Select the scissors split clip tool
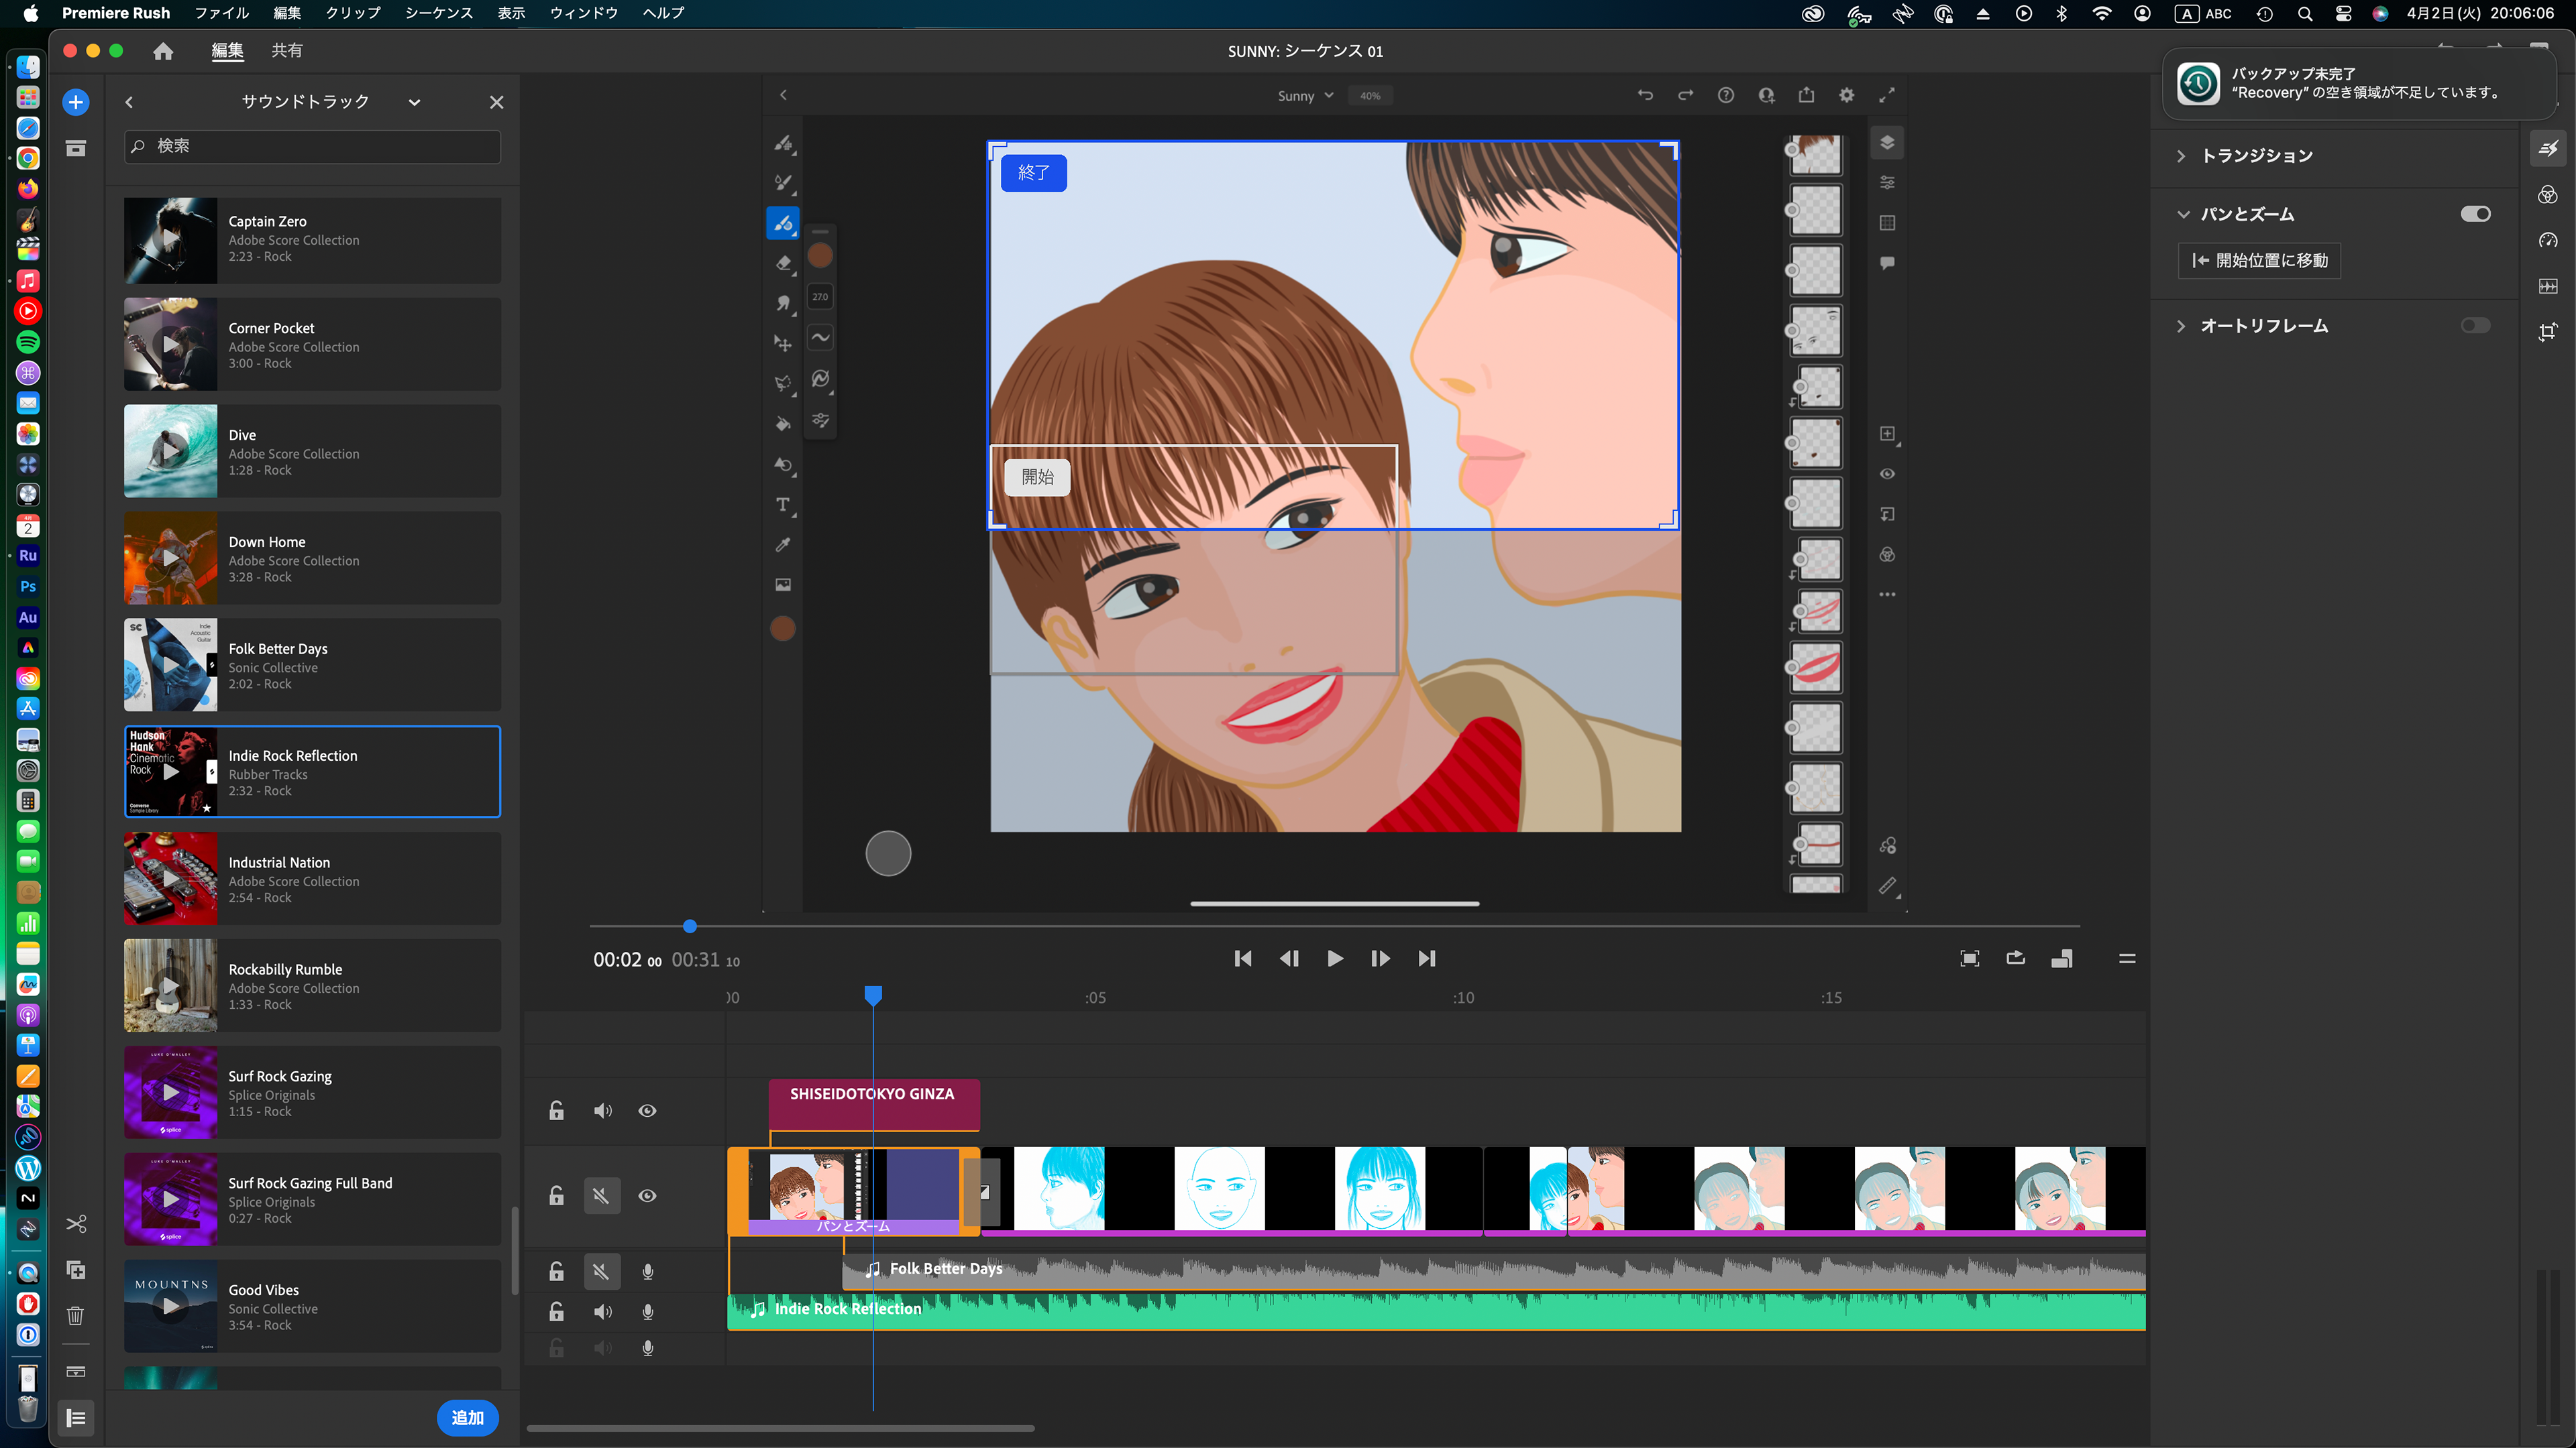Viewport: 2576px width, 1448px height. [x=75, y=1224]
